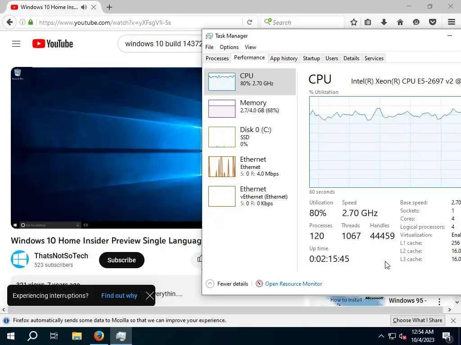Open YouTube guide hamburger menu

16,44
